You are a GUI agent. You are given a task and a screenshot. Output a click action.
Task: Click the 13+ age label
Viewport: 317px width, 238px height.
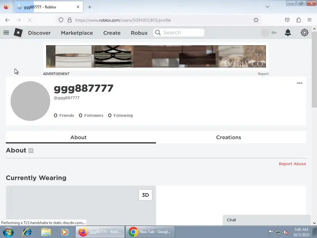click(x=274, y=33)
